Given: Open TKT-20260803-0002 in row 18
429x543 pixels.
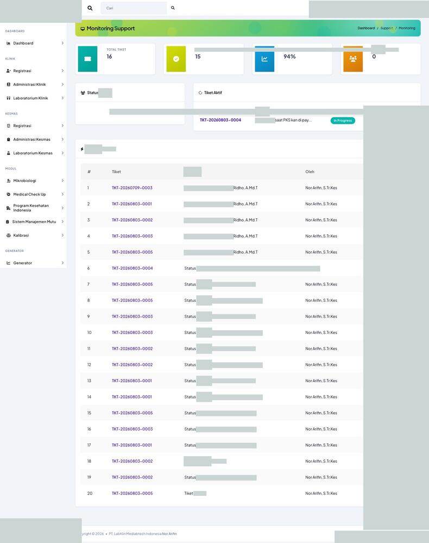Looking at the screenshot, I should [x=132, y=461].
